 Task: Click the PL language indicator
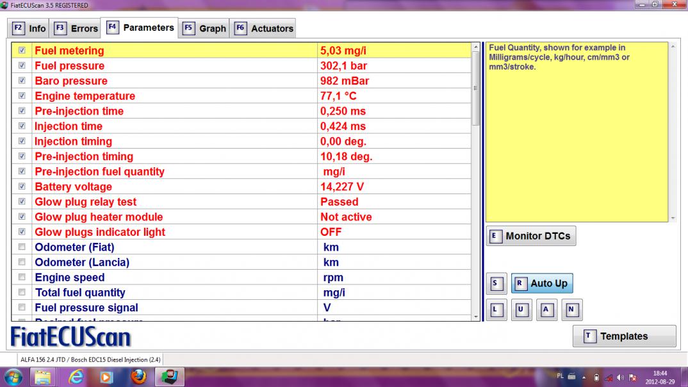pyautogui.click(x=560, y=376)
